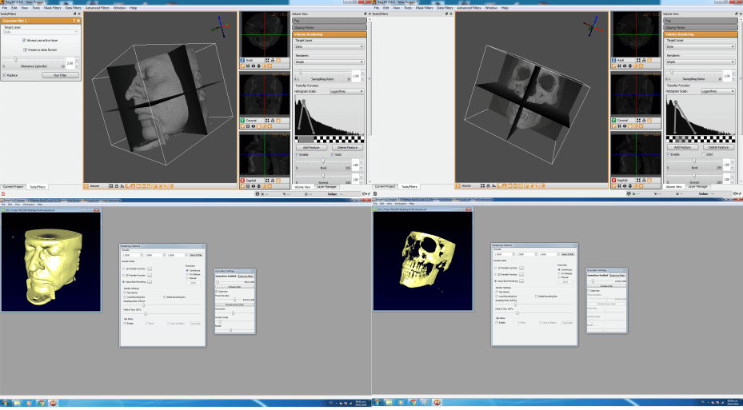Select 1D Transfer Function radio in lower-left Rendering Options
Viewport: 743px width, 410px height.
pos(124,269)
